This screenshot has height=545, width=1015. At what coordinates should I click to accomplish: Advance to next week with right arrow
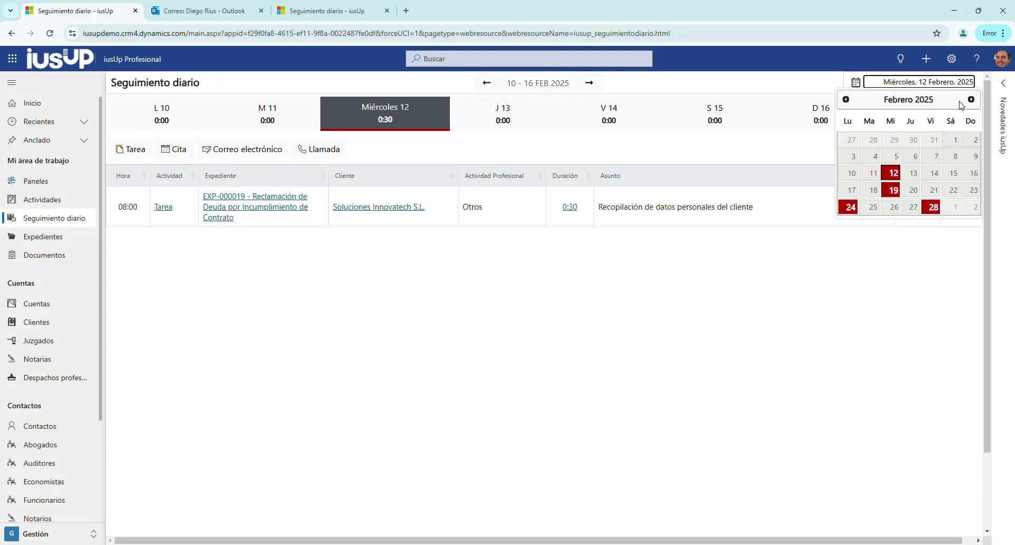click(589, 83)
